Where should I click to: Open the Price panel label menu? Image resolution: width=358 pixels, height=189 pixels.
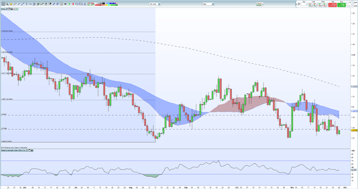coord(3,9)
